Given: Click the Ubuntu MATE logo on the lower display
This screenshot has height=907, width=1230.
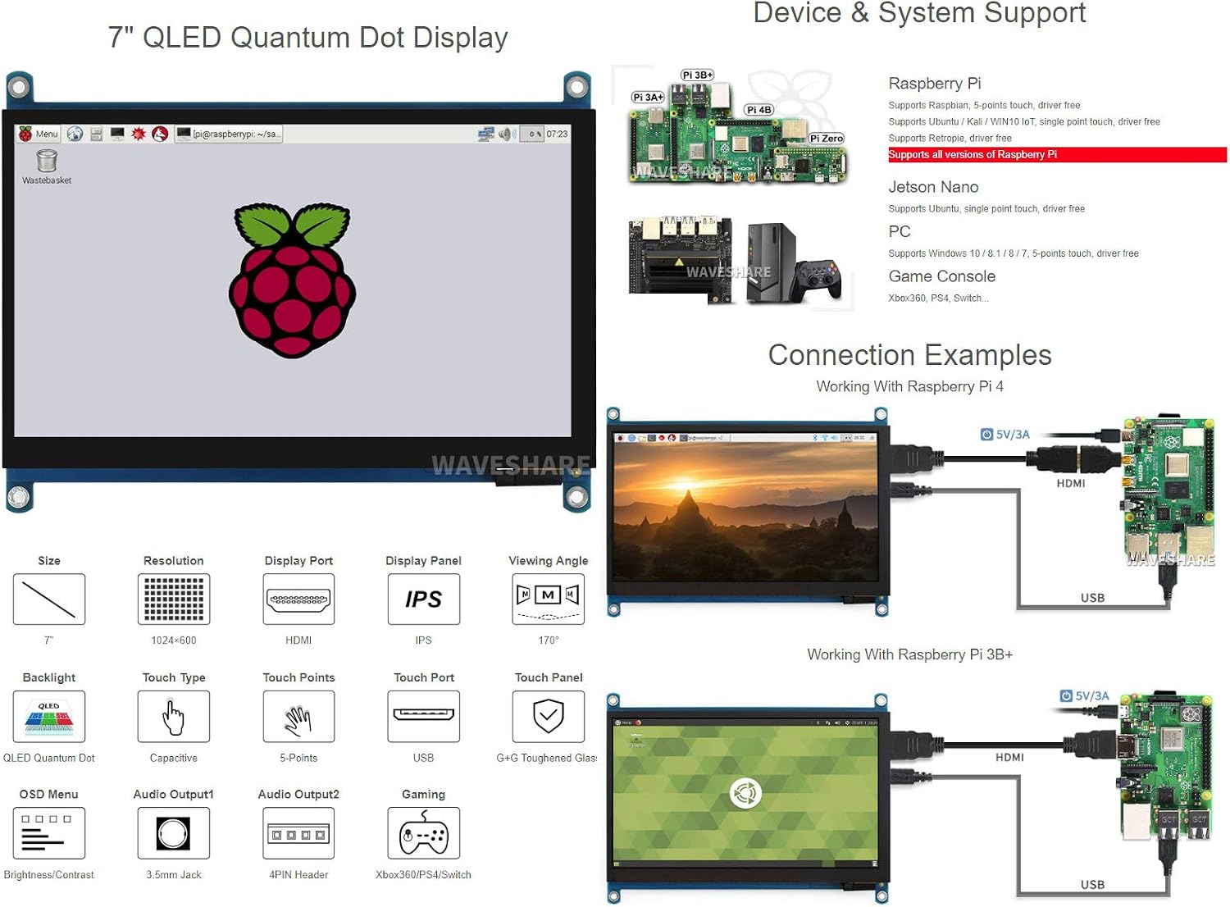Looking at the screenshot, I should tap(745, 793).
